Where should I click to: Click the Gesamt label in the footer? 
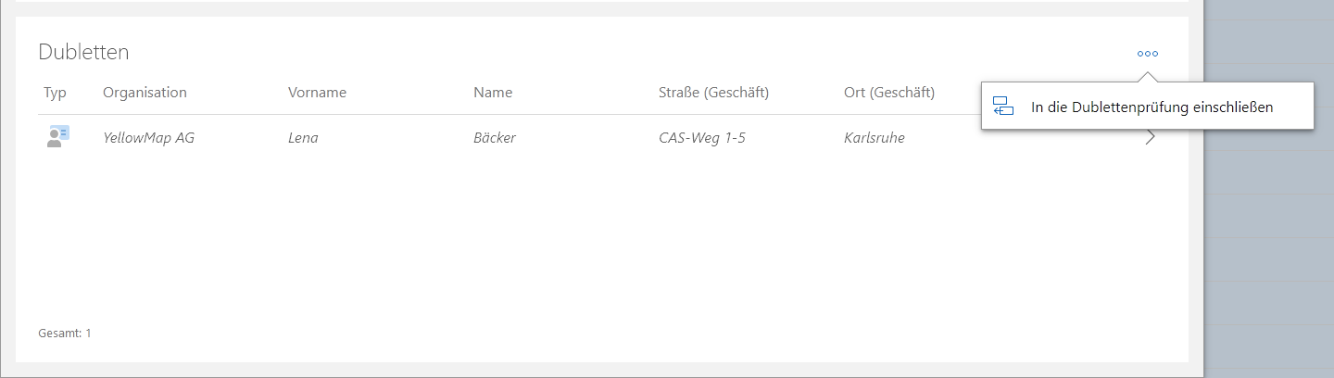coord(59,333)
